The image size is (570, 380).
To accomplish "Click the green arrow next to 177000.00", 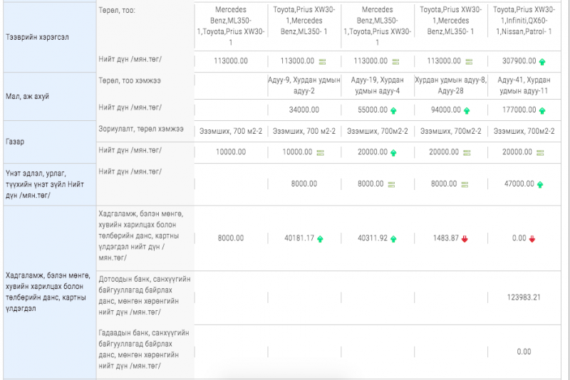I will pos(542,110).
